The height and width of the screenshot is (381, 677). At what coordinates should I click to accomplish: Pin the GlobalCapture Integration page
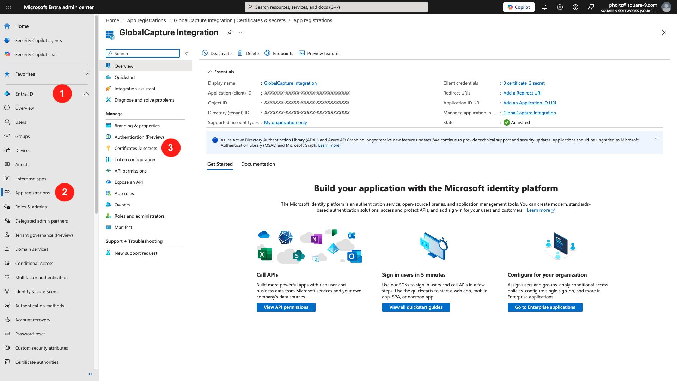(x=230, y=32)
